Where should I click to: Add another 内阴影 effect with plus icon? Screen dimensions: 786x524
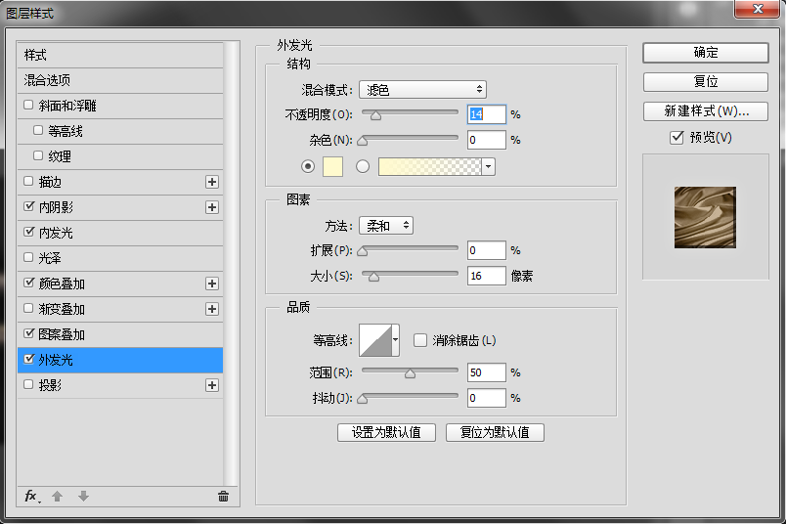click(212, 207)
